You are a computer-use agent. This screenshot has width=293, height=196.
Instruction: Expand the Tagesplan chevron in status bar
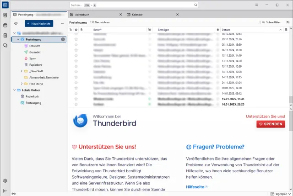[x=289, y=194]
